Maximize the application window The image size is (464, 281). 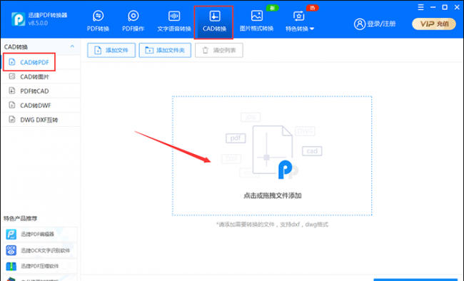point(445,7)
